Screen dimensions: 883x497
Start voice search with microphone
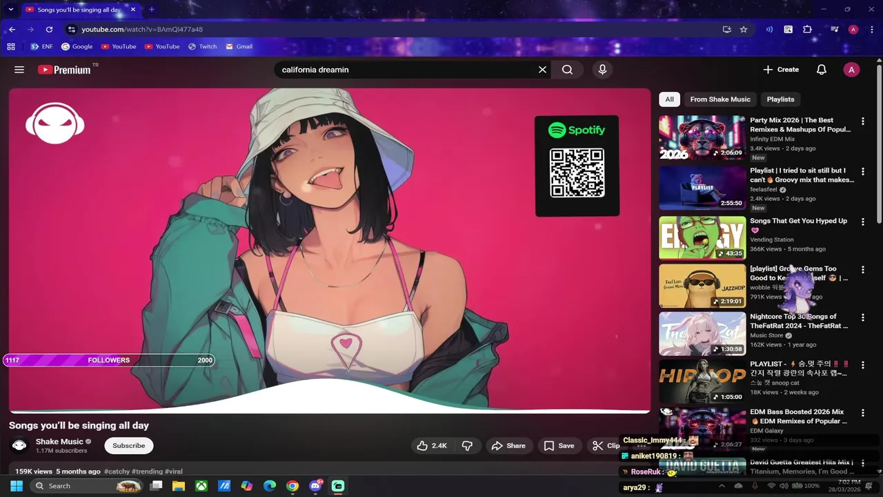(602, 70)
